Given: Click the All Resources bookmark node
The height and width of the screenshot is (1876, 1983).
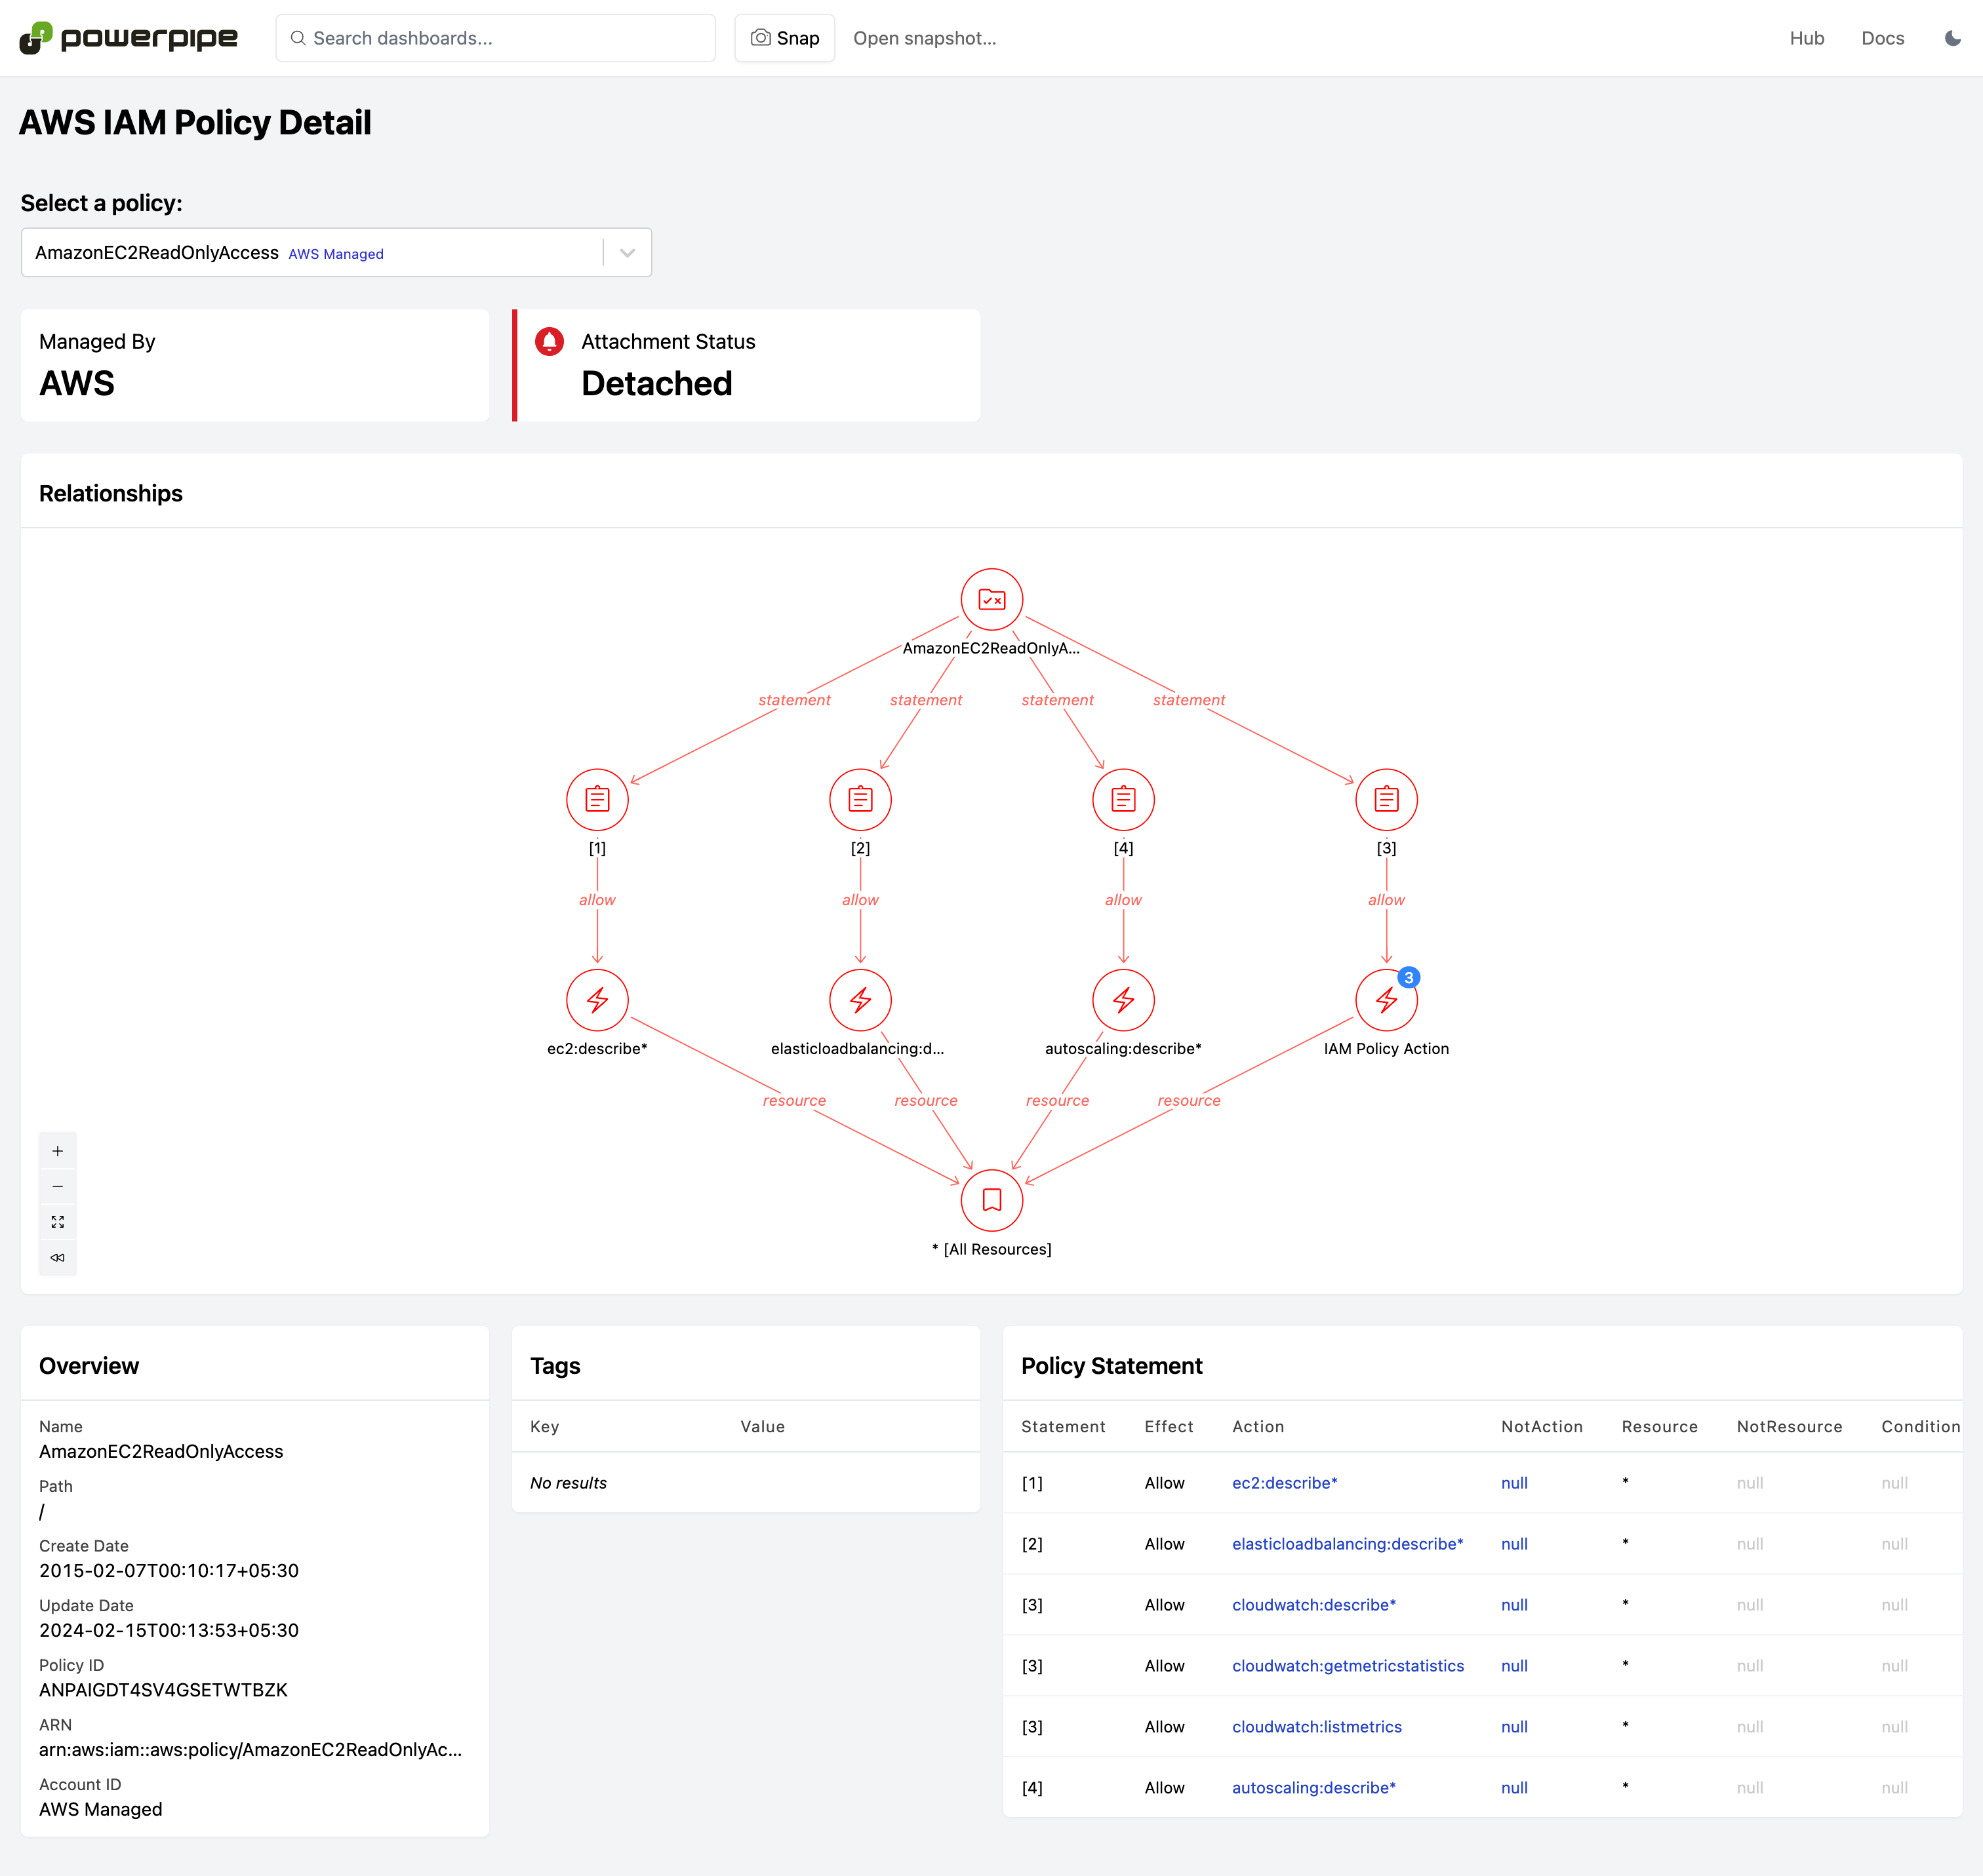Looking at the screenshot, I should point(990,1200).
